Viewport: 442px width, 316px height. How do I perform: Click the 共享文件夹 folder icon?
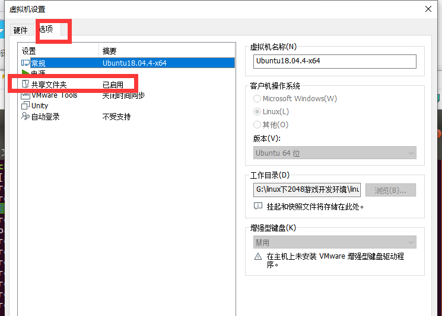coord(26,84)
